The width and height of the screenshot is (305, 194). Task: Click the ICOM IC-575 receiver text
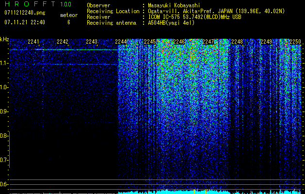click(x=195, y=17)
